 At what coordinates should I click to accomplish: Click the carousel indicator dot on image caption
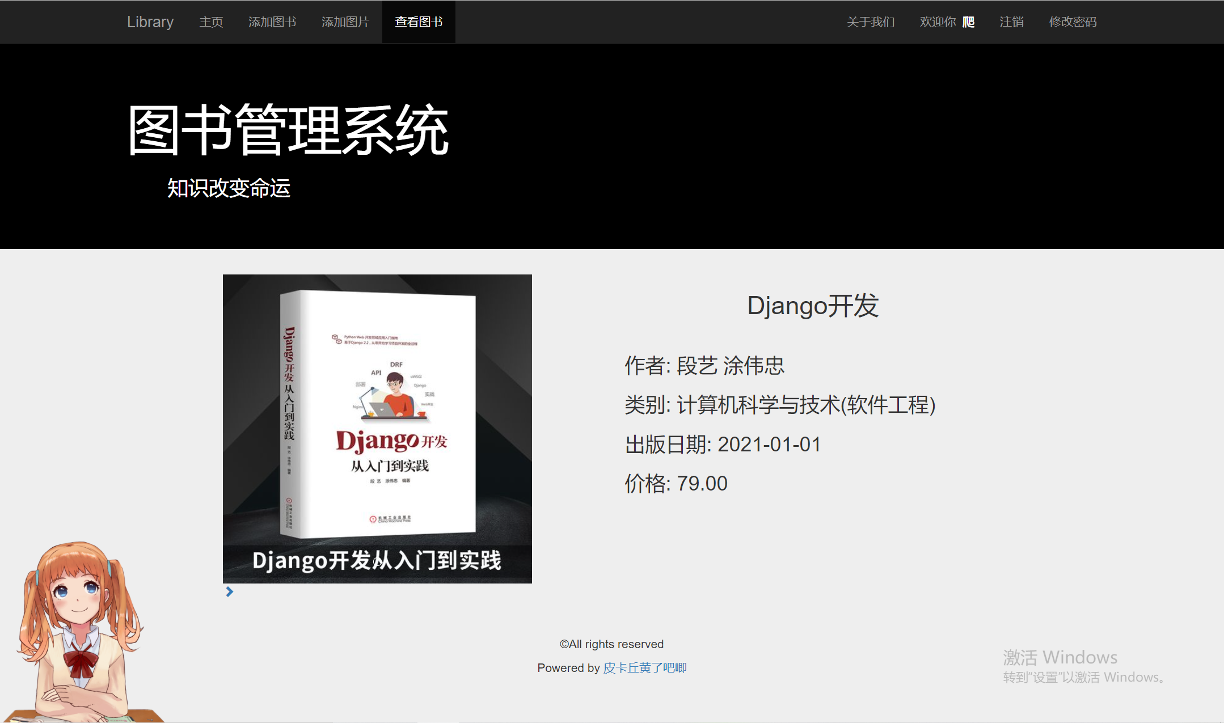(x=377, y=563)
